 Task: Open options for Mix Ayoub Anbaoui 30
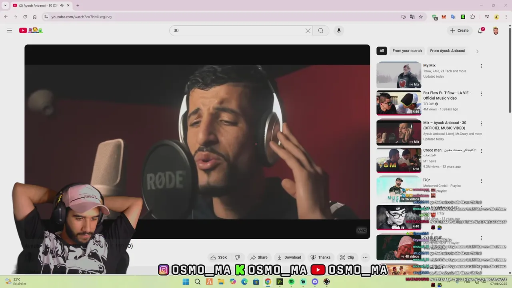pos(482,124)
